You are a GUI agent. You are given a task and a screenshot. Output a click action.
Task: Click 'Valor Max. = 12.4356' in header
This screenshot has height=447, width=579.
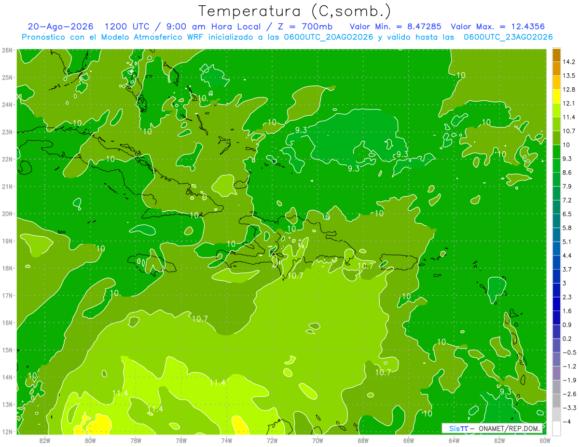coord(497,27)
